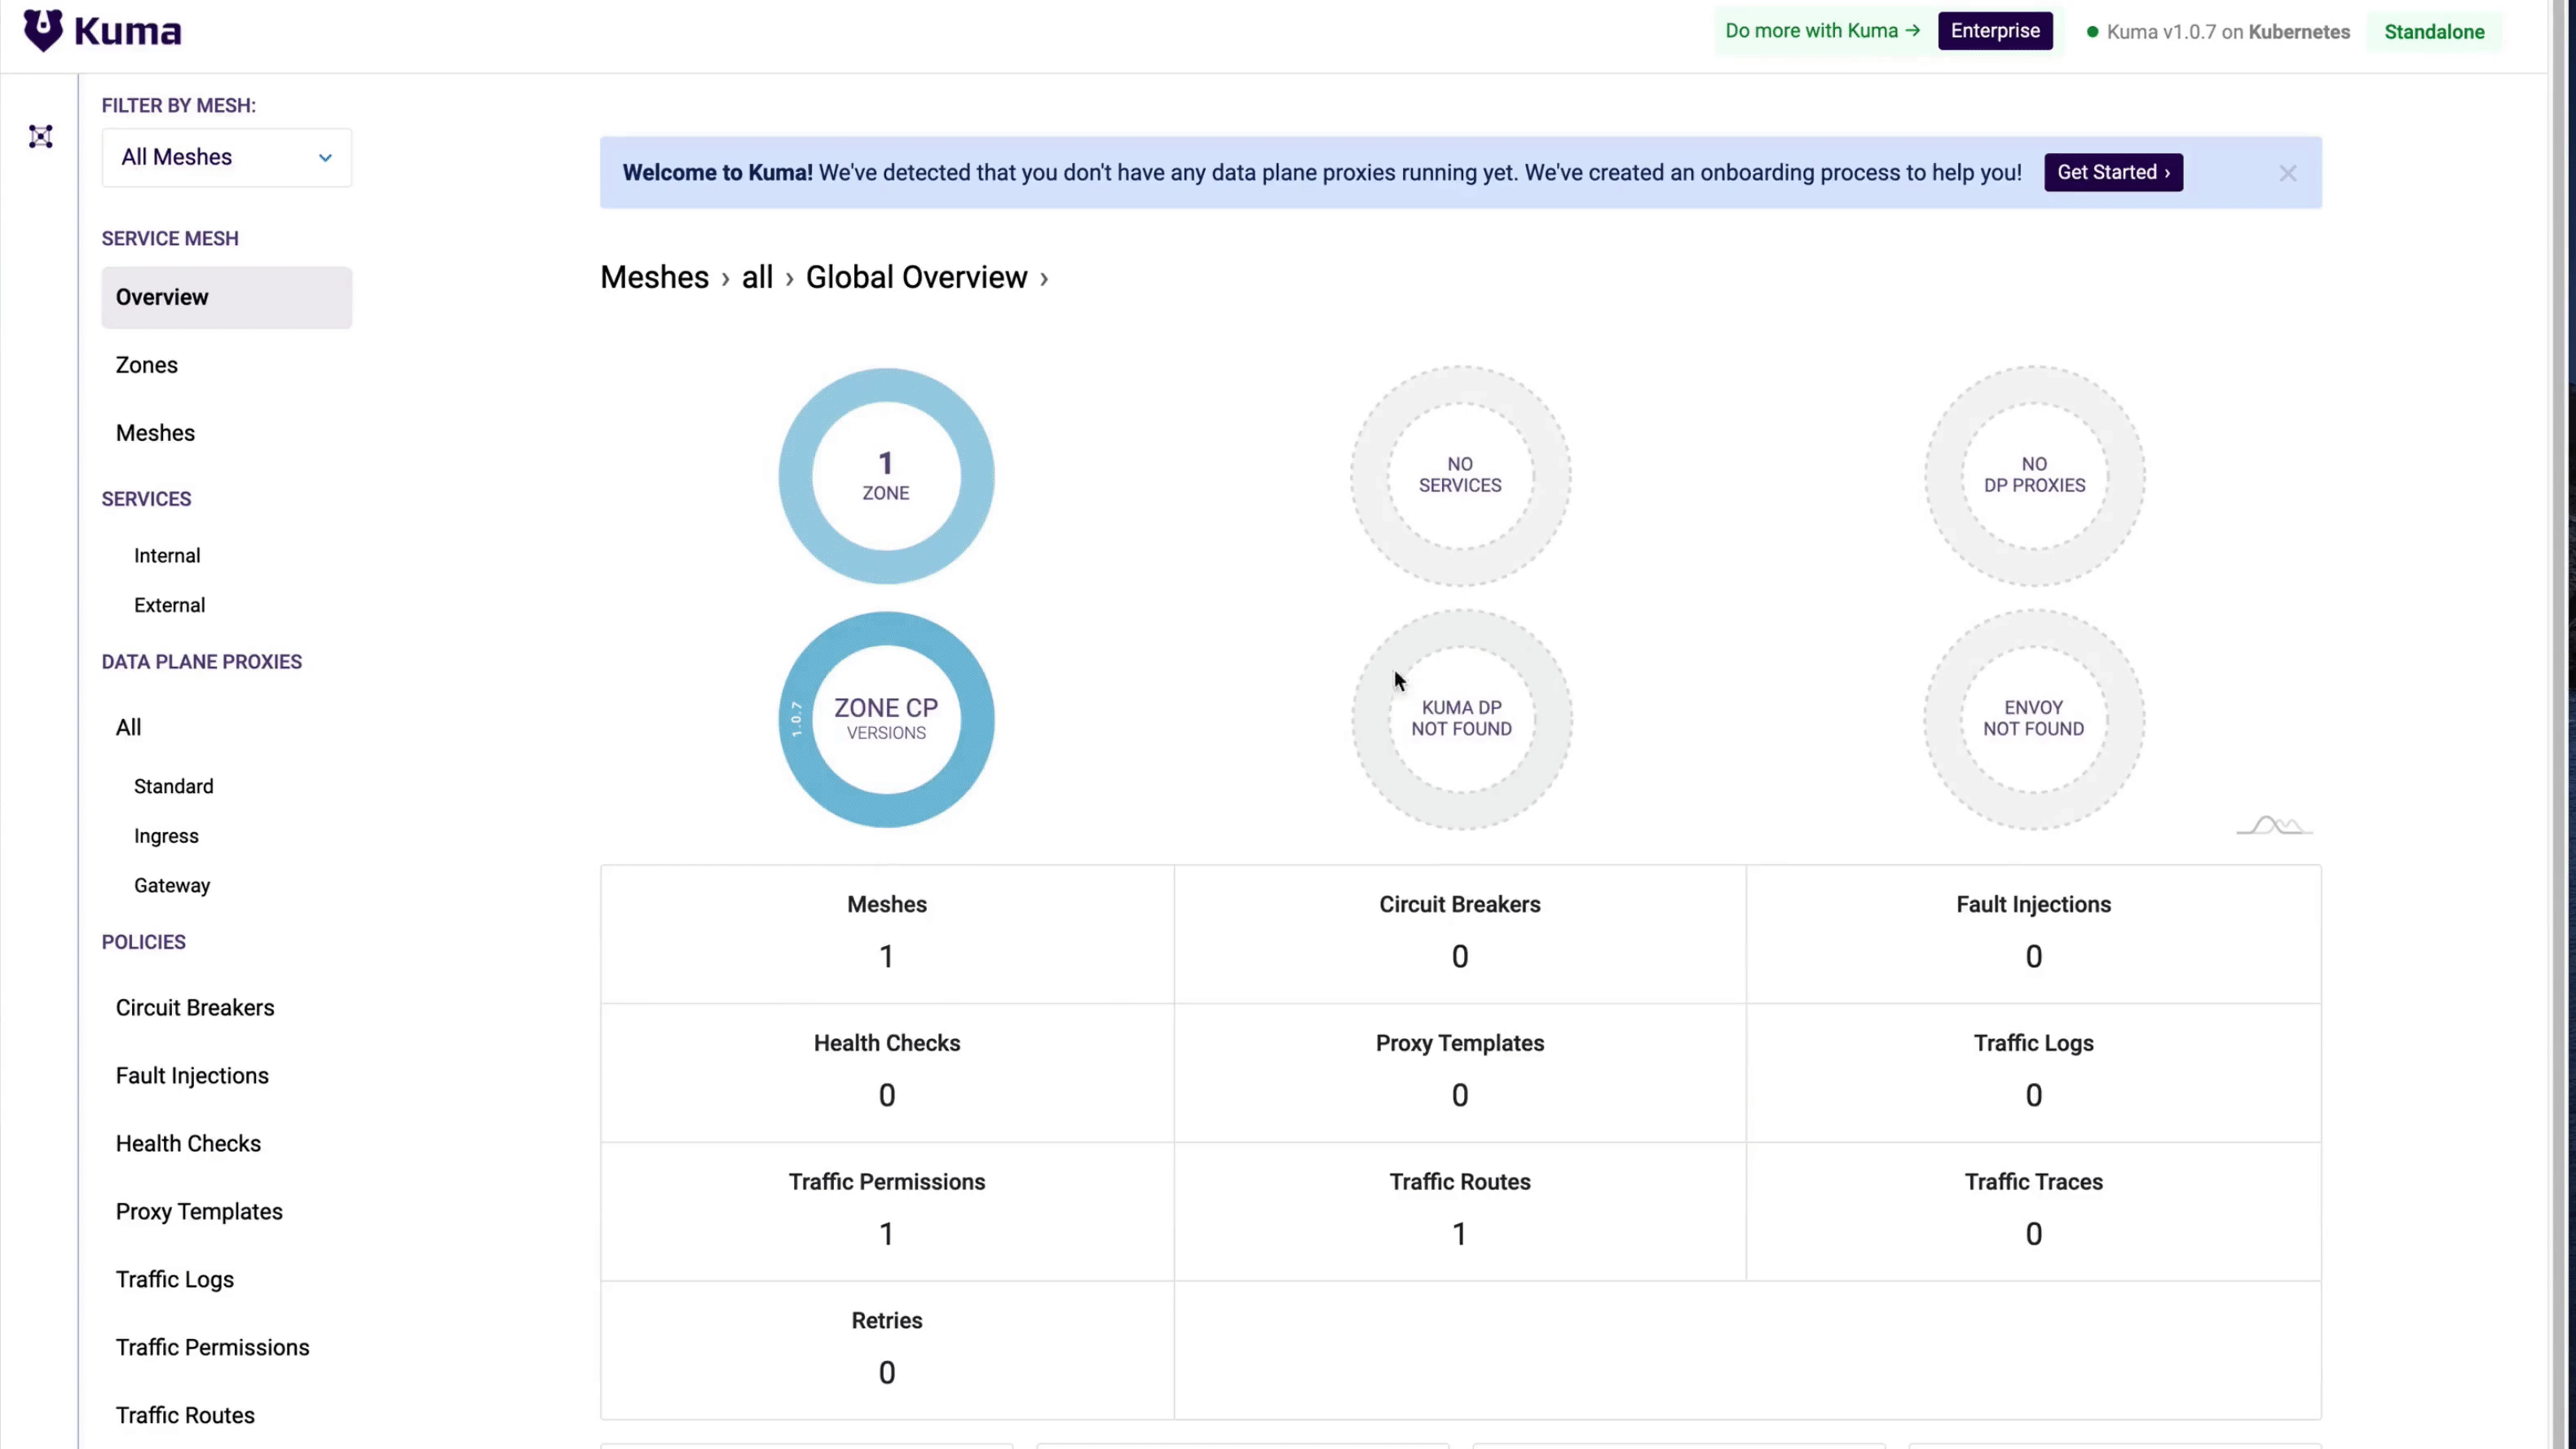
Task: Click the collapse sidebar toggle icon
Action: coord(41,136)
